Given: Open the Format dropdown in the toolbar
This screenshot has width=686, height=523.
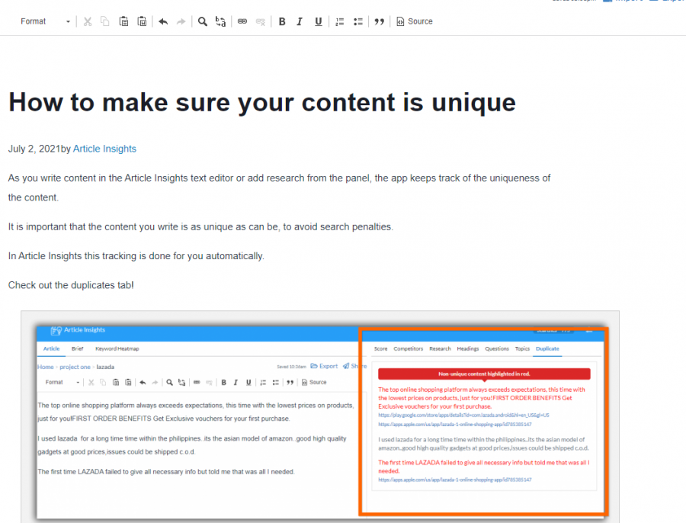Looking at the screenshot, I should tap(45, 21).
